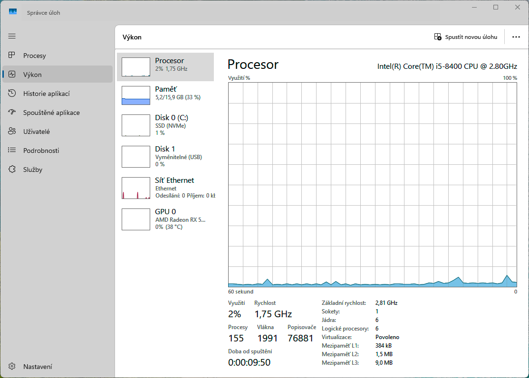Click the Procesy sidebar icon
This screenshot has height=378, width=529.
[x=12, y=56]
